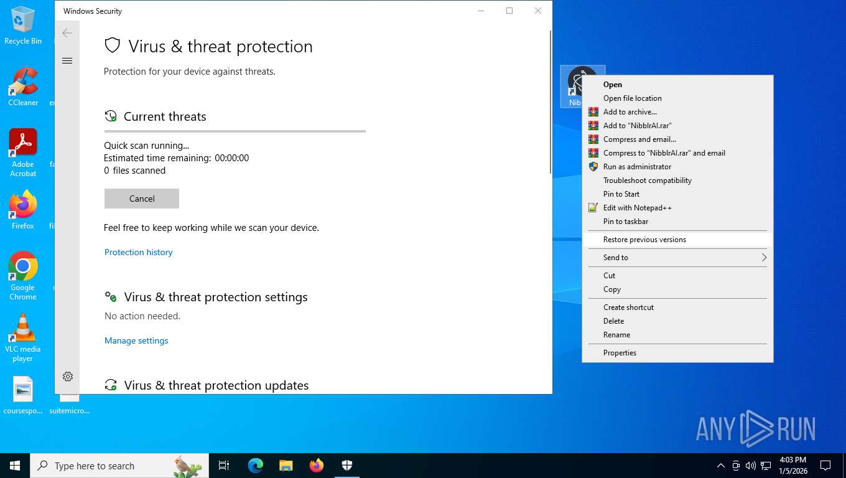Click the "0 files scanned" text
Screen dimensions: 846x478
(135, 171)
